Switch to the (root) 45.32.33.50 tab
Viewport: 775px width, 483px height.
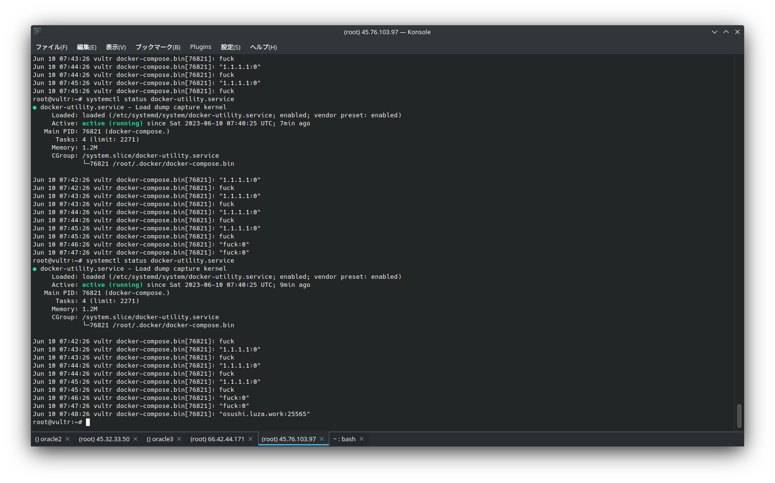104,439
